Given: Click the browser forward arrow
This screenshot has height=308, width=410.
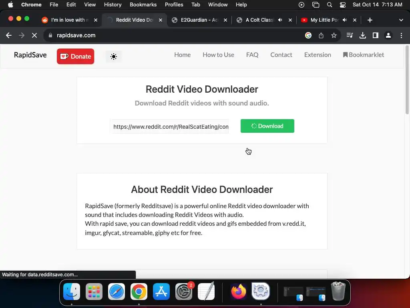Looking at the screenshot, I should point(22,35).
